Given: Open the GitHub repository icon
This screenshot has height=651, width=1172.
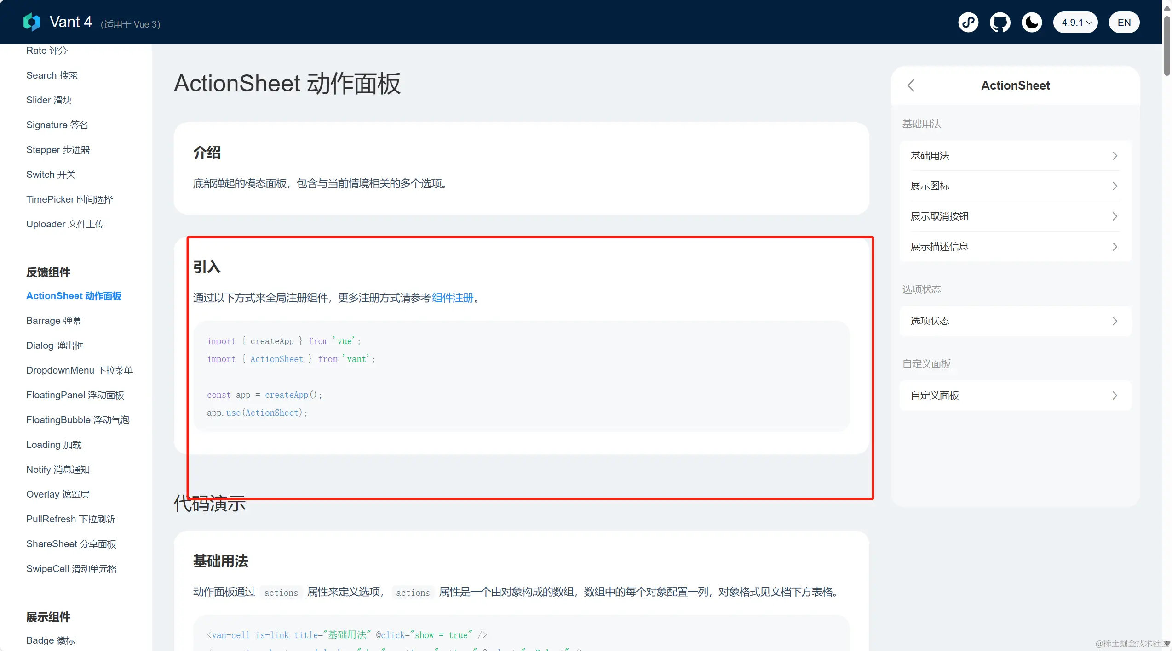Looking at the screenshot, I should 1000,22.
